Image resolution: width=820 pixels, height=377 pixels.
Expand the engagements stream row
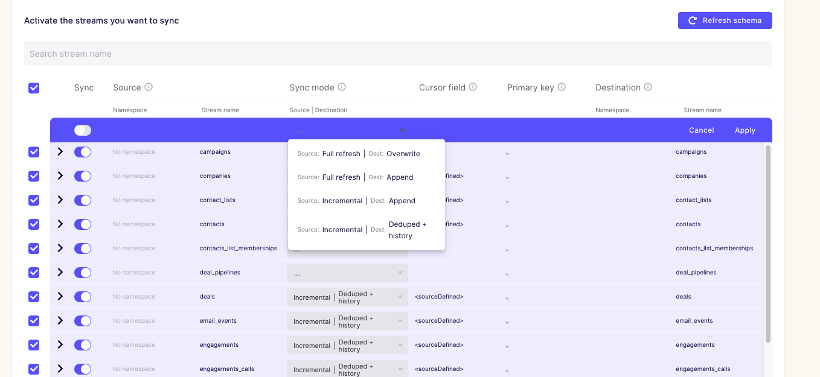[60, 344]
